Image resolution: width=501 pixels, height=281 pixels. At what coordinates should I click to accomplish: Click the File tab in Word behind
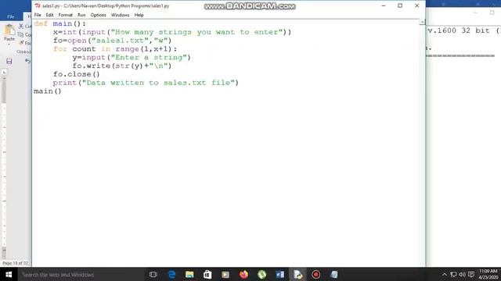point(10,16)
